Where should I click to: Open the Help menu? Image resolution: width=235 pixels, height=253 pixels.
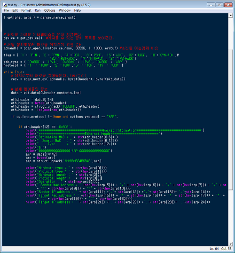tap(78, 10)
